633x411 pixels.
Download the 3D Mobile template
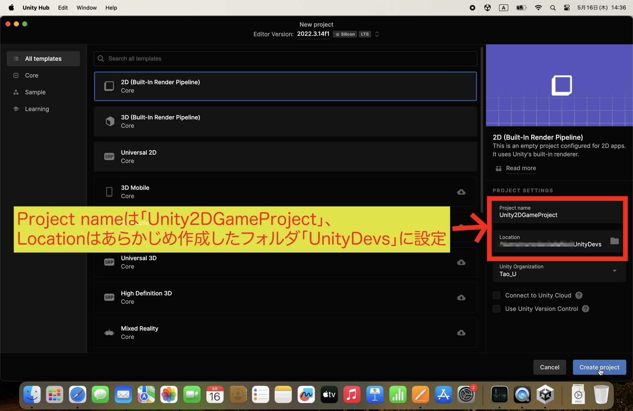pos(461,192)
